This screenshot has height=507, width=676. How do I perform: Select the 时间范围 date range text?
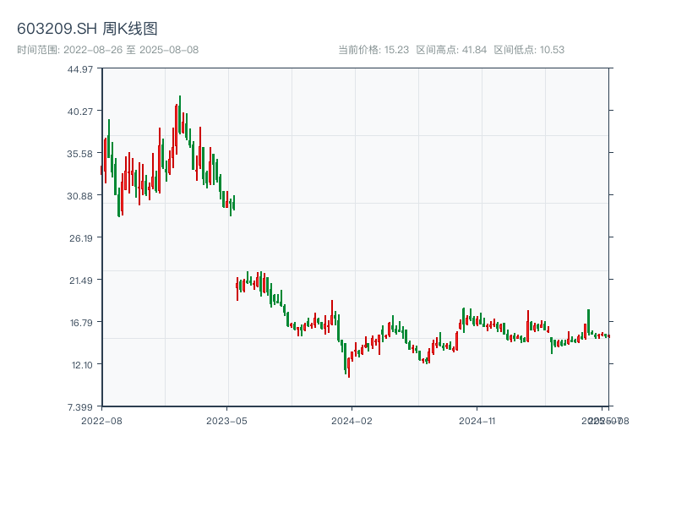107,50
